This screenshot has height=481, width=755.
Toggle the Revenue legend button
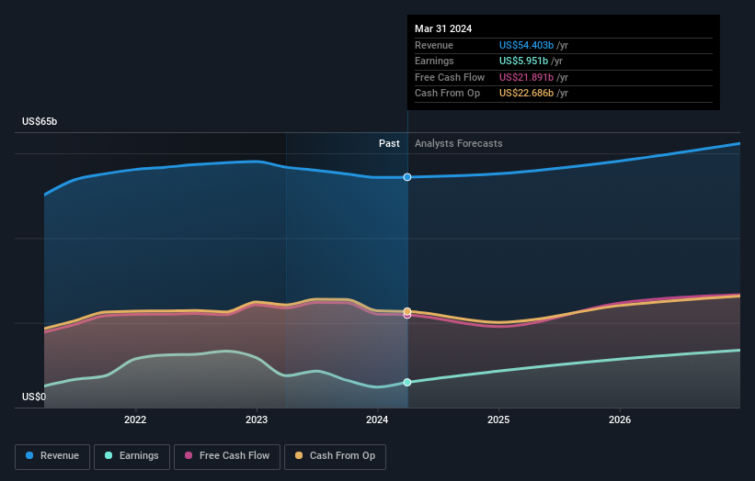(52, 456)
